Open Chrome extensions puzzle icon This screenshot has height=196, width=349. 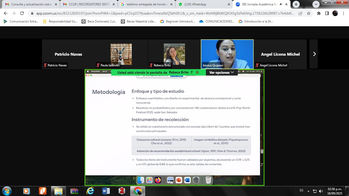pos(319,13)
